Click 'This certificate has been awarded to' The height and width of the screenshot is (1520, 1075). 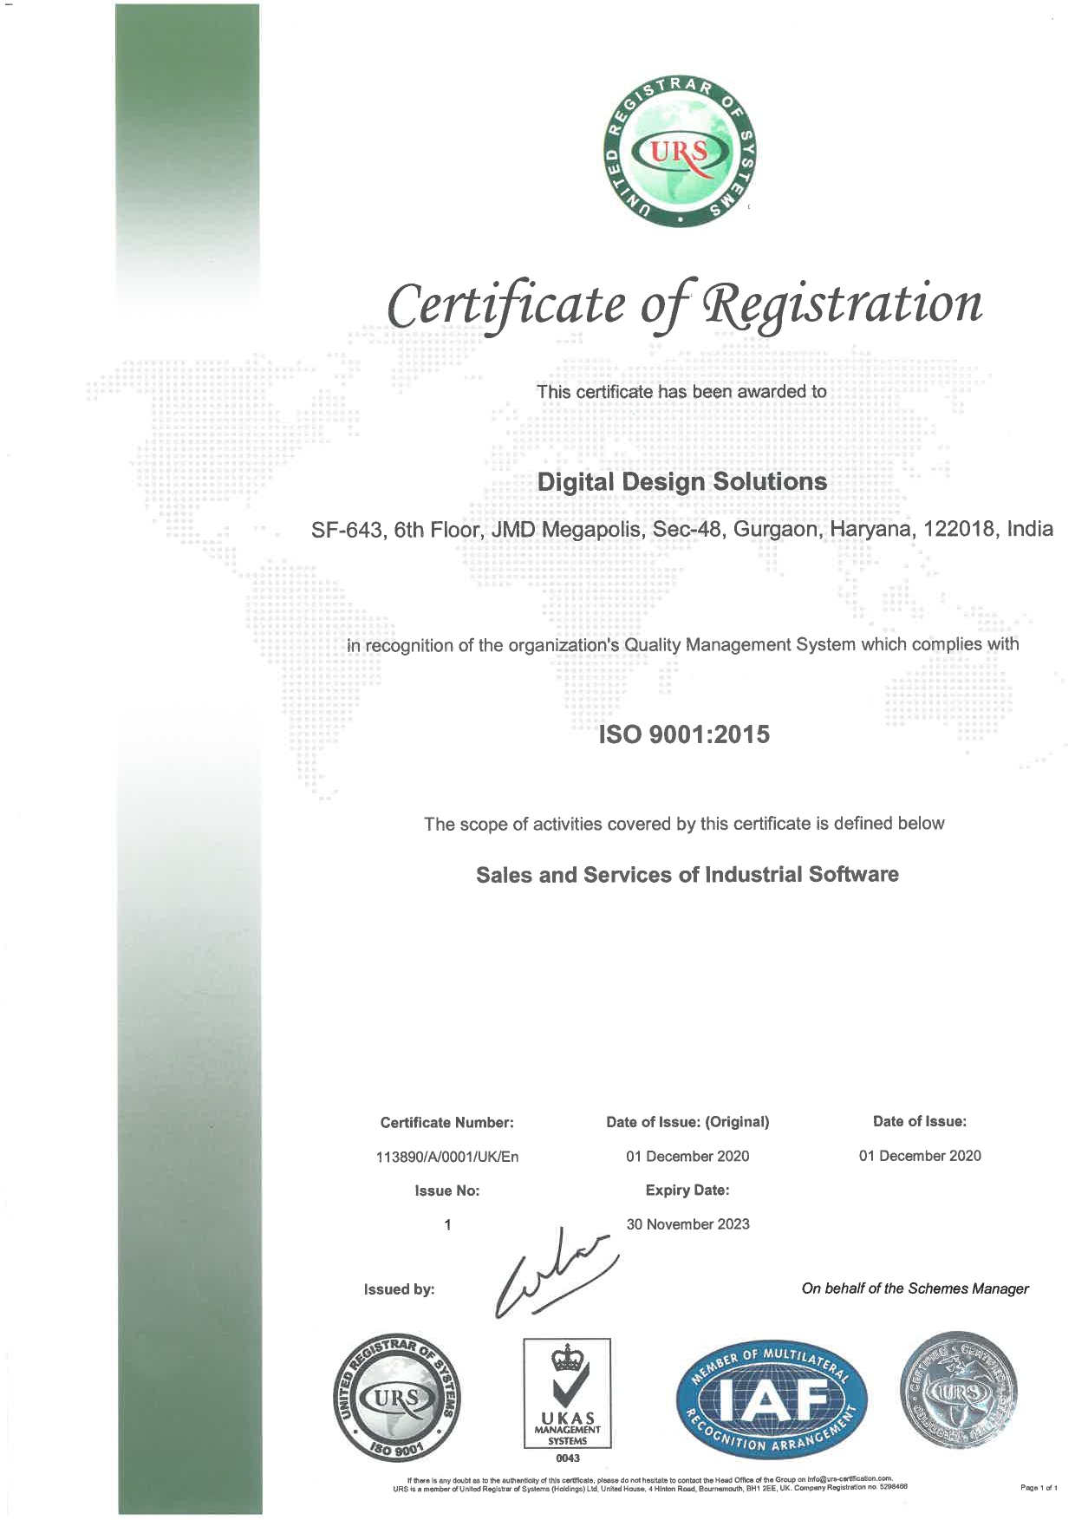click(x=681, y=391)
